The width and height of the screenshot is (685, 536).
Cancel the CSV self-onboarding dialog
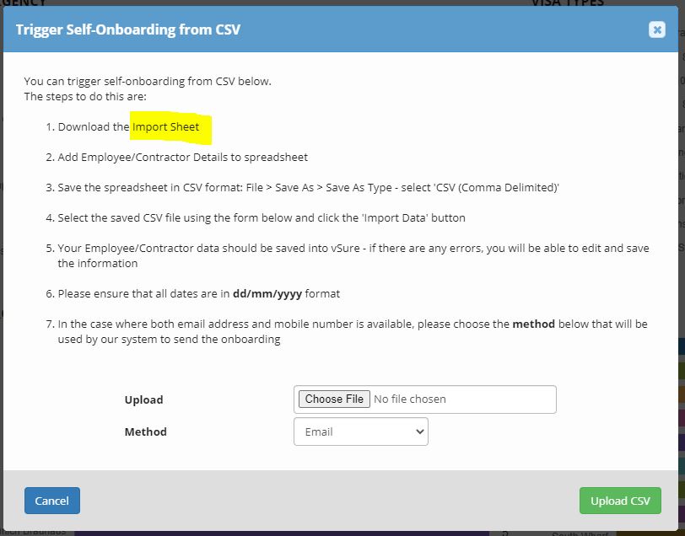(51, 501)
